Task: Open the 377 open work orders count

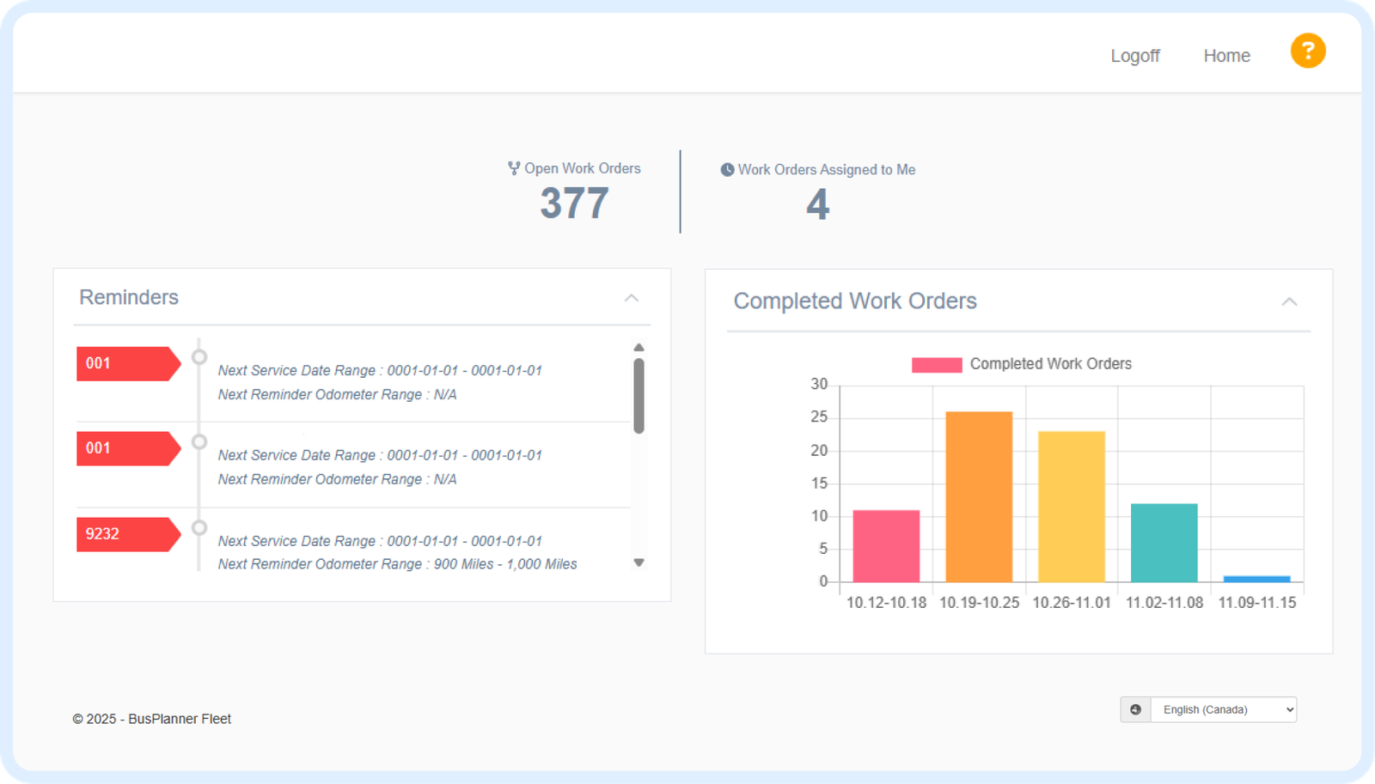Action: 574,204
